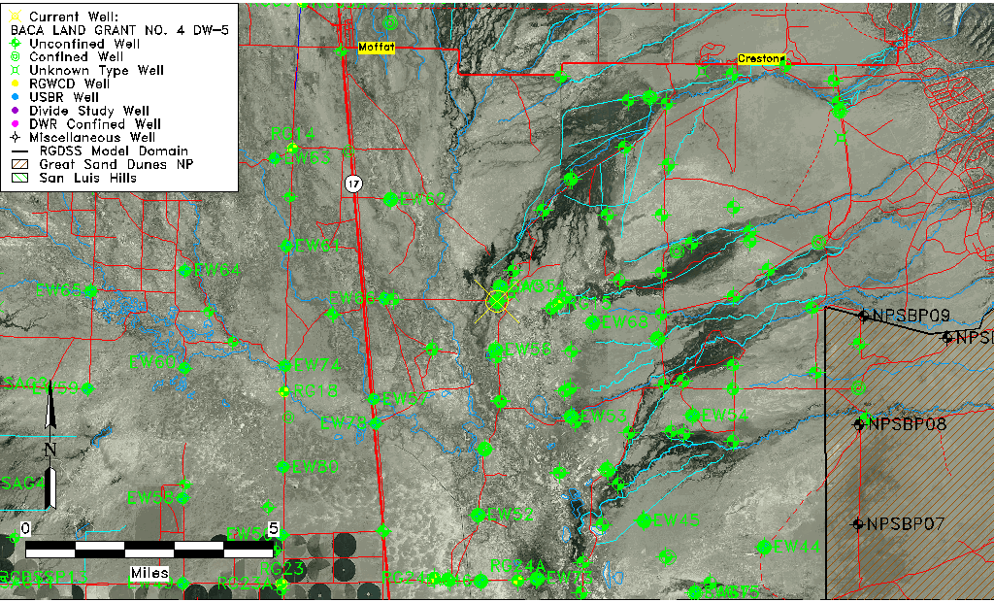The width and height of the screenshot is (994, 602).
Task: Click the RG14 yellow well marker
Action: click(x=292, y=148)
